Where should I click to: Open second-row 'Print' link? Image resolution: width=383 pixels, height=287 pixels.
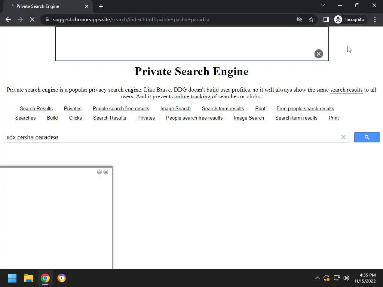[x=334, y=118]
